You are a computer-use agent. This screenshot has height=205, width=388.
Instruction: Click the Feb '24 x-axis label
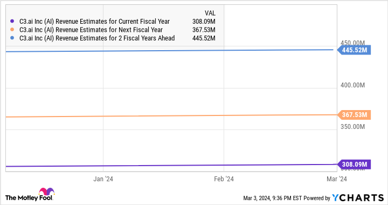coord(224,179)
